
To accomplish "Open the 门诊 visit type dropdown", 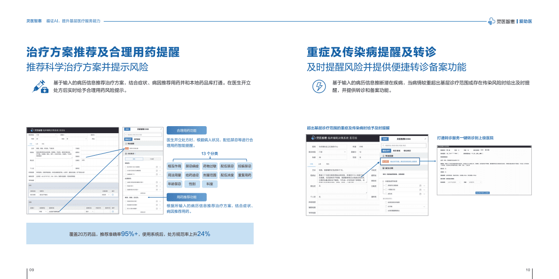I will click(344, 152).
